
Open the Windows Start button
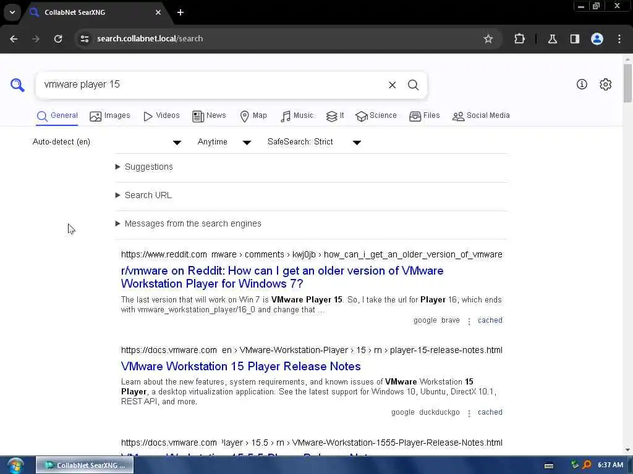click(15, 465)
